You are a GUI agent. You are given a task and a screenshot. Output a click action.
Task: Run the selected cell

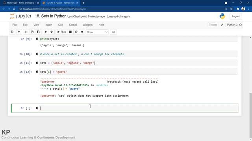61,32
